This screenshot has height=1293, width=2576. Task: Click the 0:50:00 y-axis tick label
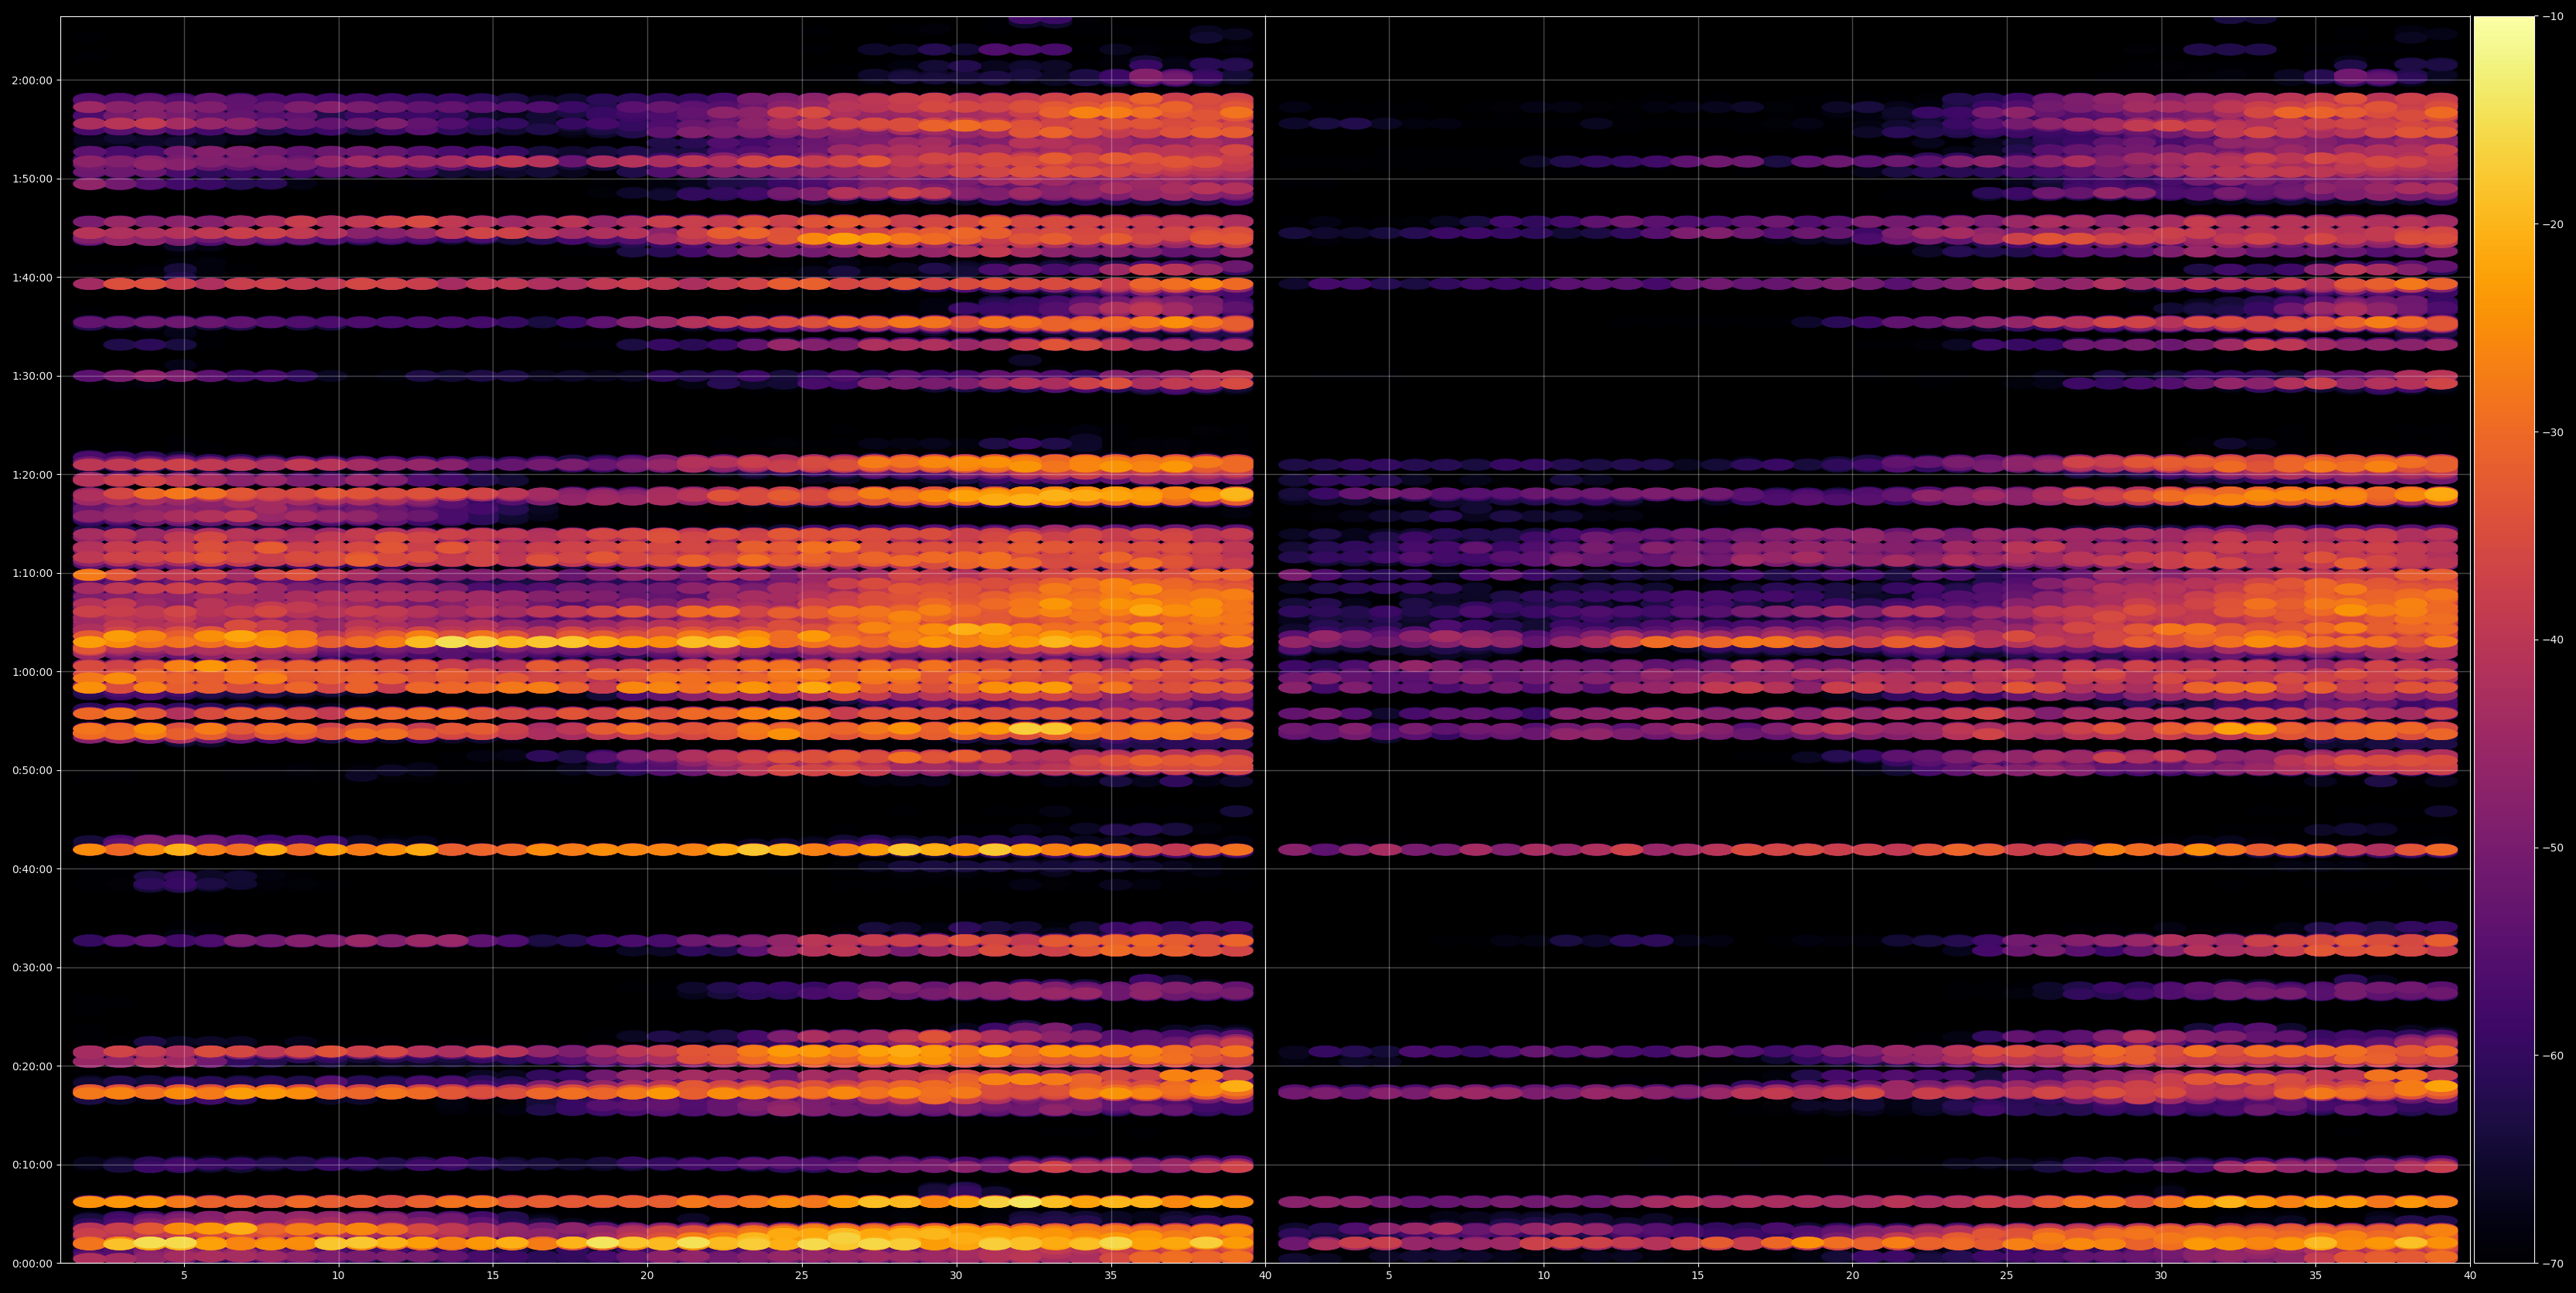[32, 770]
